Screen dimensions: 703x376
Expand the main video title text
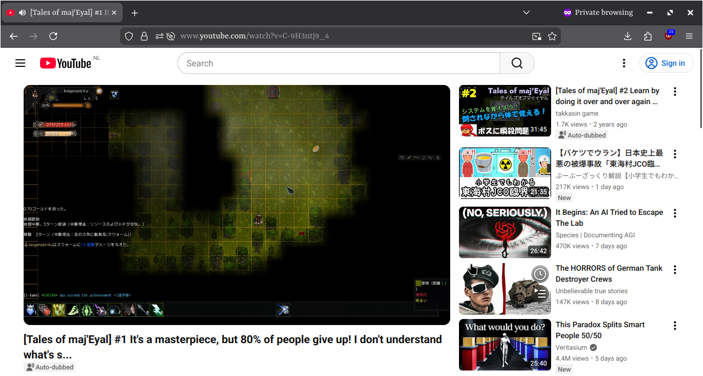[233, 347]
